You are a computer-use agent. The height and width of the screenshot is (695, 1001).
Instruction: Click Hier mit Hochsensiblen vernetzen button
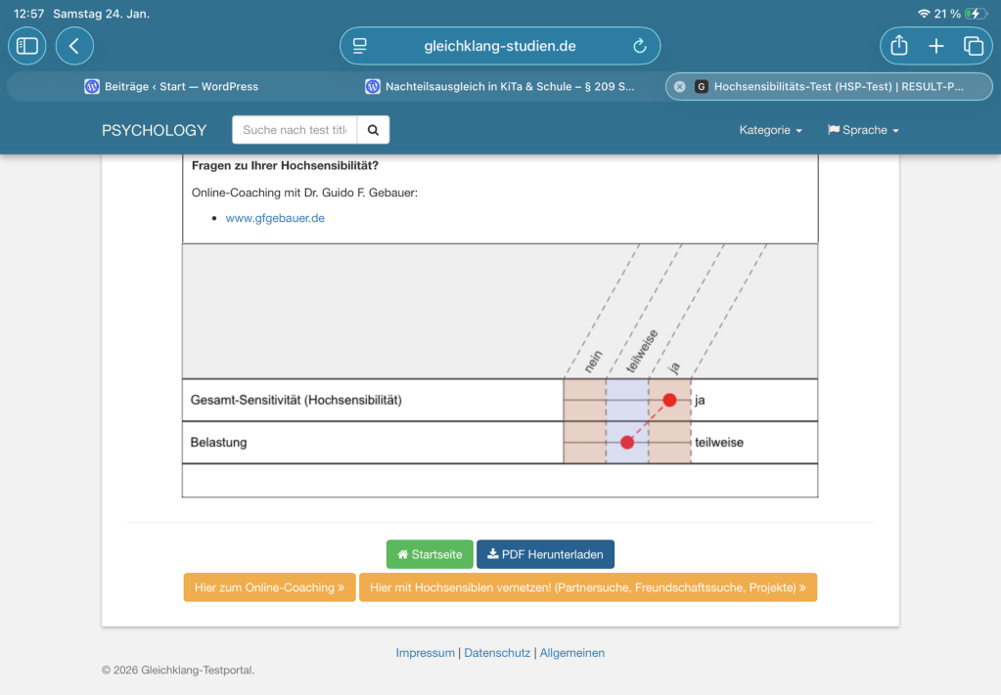[x=587, y=587]
